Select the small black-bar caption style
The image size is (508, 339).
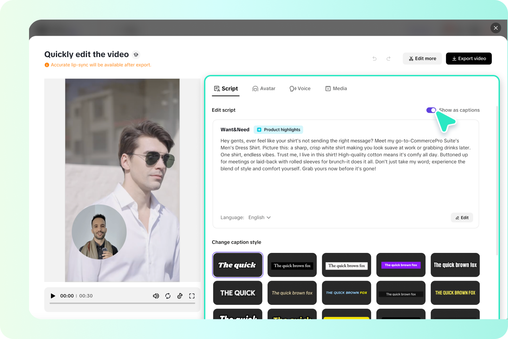tap(401, 293)
